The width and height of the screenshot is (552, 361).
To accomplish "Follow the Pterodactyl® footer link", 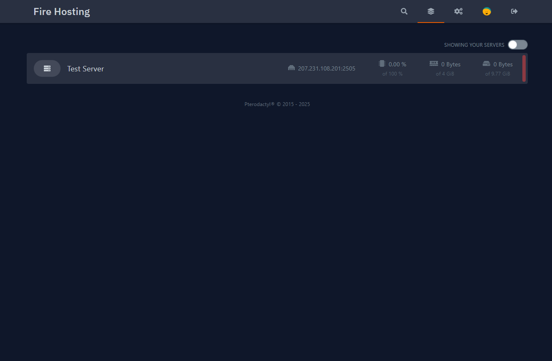I will pyautogui.click(x=259, y=104).
